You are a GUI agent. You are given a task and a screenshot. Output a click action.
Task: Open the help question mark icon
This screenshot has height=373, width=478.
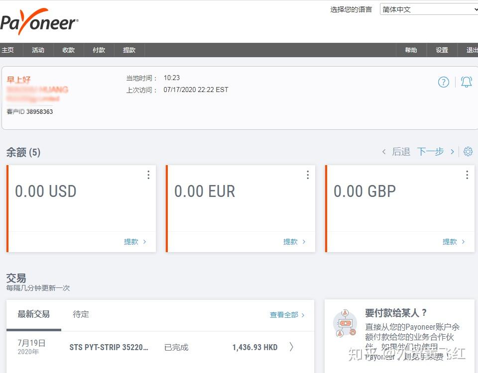pos(443,82)
